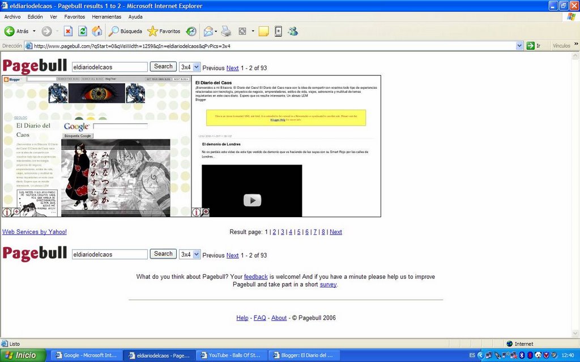Viewport: 580px width, 362px height.
Task: Switch to the Google taskbar window
Action: [x=86, y=355]
